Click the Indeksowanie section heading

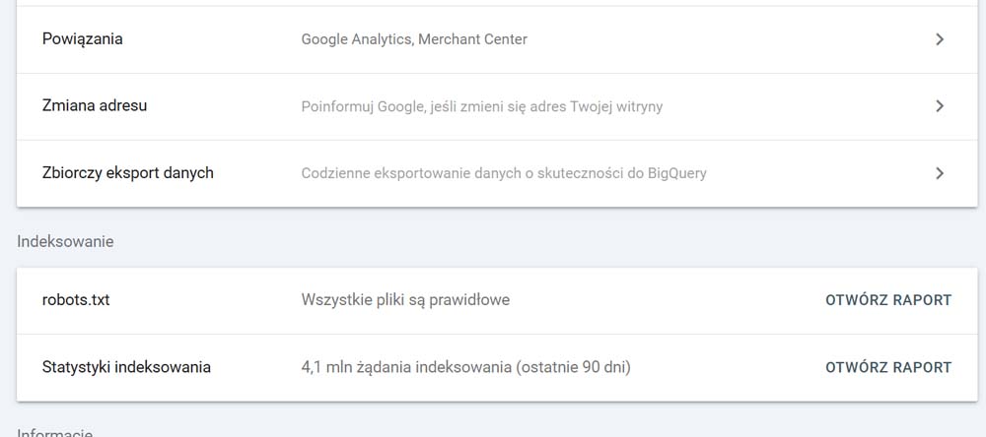coord(65,242)
